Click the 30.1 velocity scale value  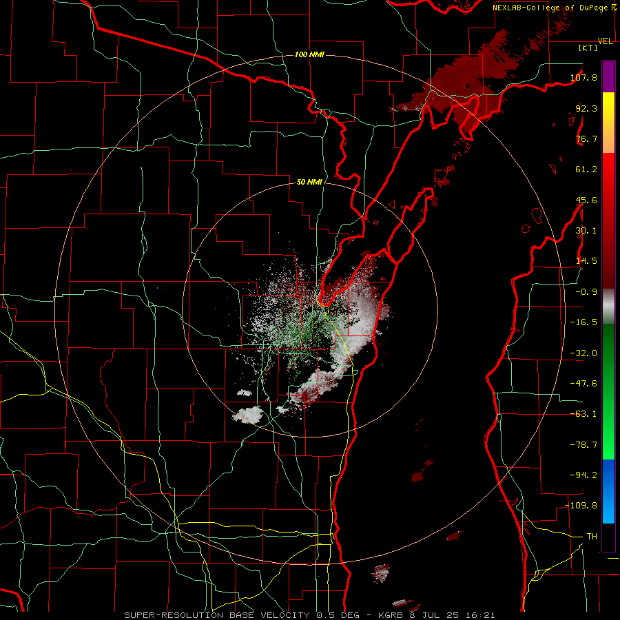click(586, 231)
